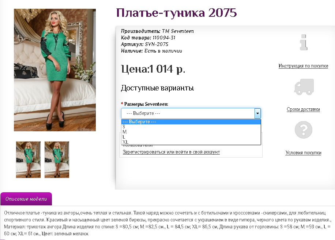Screen dimensions: 335x240
Task: Enlarge the main green dress photo
Action: [55, 70]
